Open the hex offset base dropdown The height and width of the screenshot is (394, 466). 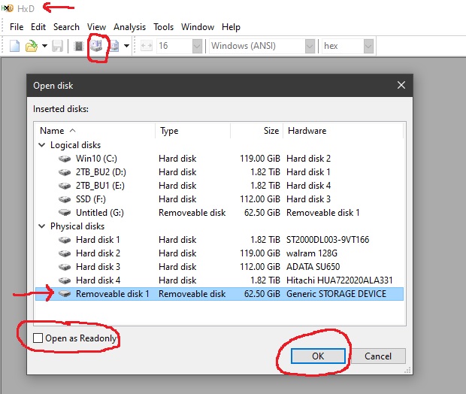click(368, 46)
